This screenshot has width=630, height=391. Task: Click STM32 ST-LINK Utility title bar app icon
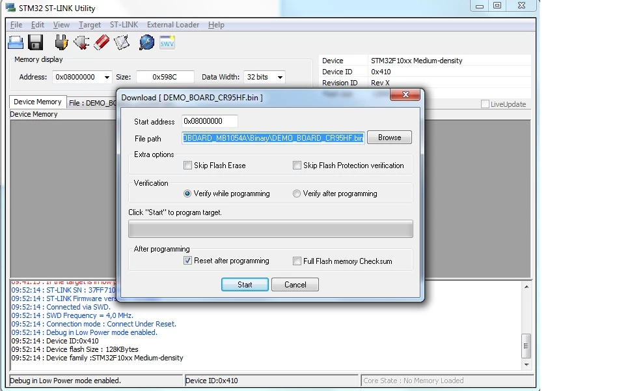tap(10, 7)
